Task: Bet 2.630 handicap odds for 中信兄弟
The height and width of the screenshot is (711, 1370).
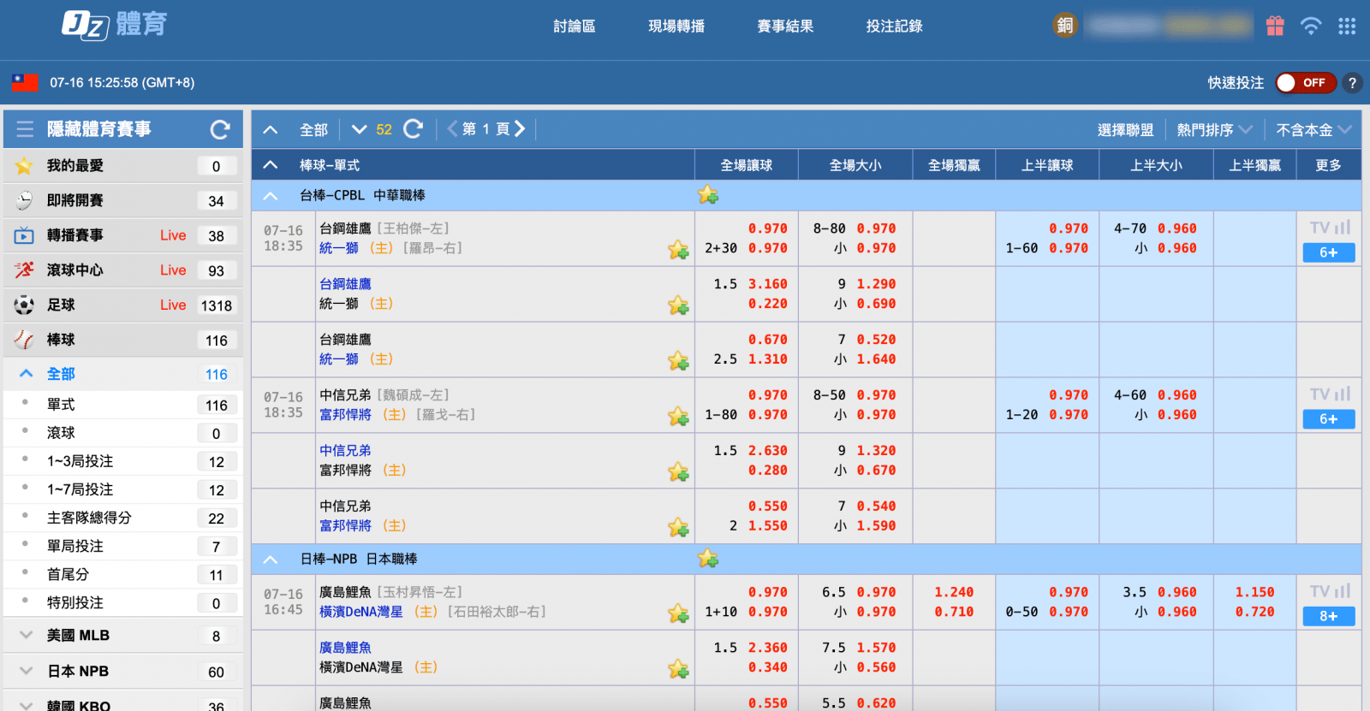Action: (768, 451)
